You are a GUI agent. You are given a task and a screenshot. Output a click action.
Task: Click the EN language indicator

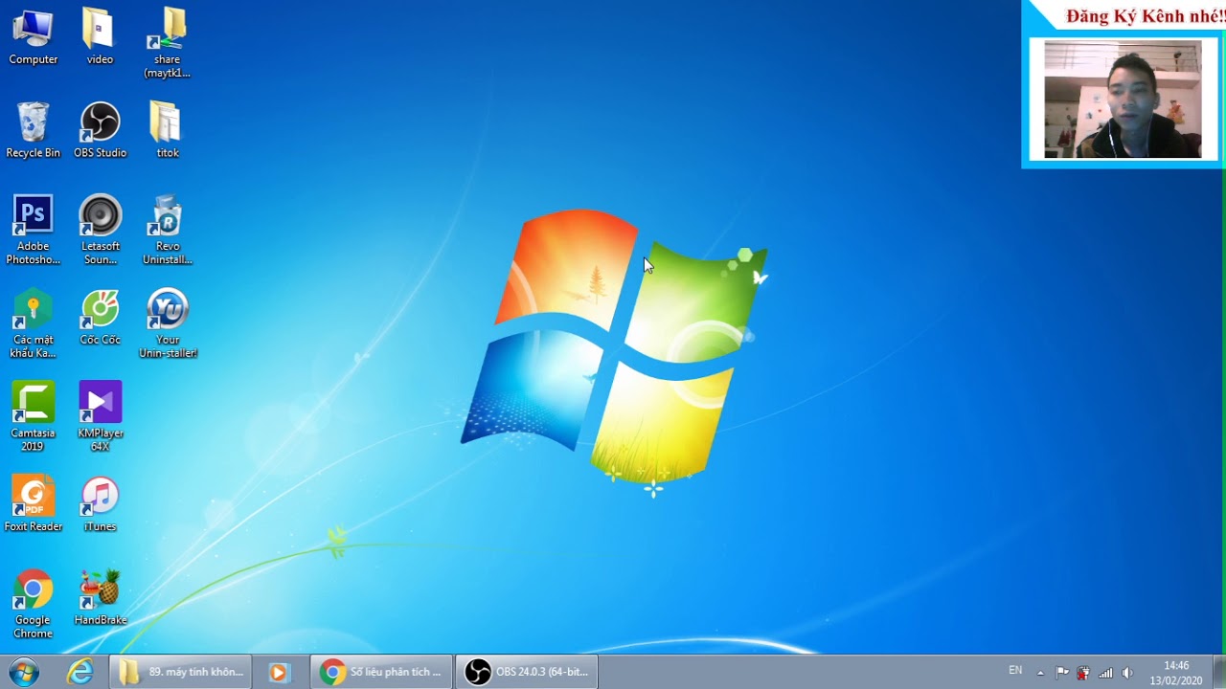click(1015, 671)
